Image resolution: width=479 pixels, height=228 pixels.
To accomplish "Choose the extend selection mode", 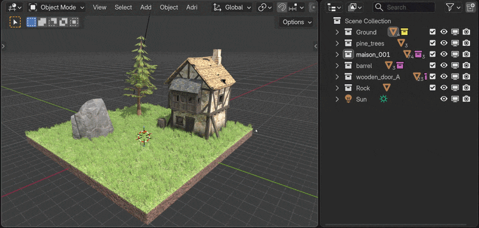I will click(x=42, y=22).
